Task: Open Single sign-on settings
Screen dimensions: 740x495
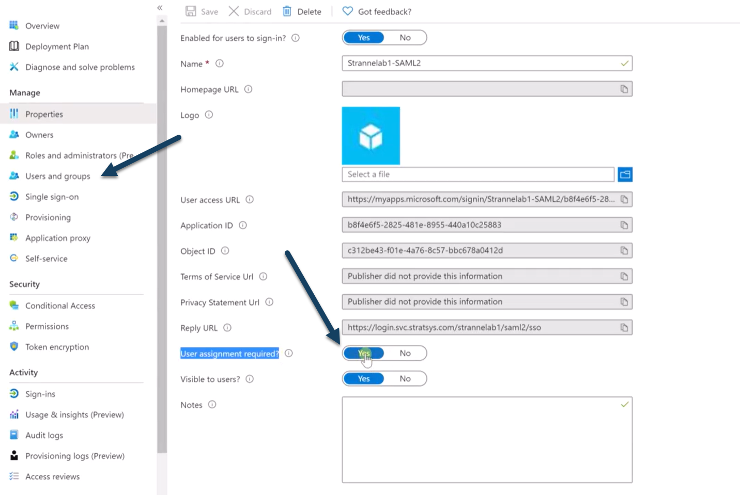Action: [x=52, y=197]
